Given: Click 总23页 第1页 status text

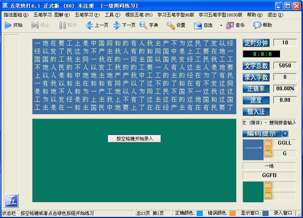Looking at the screenshot, I should point(150,213).
